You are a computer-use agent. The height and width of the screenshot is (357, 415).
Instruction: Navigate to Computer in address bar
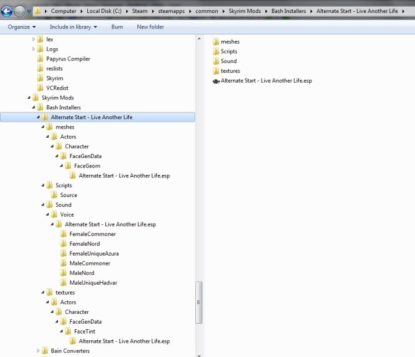(64, 11)
